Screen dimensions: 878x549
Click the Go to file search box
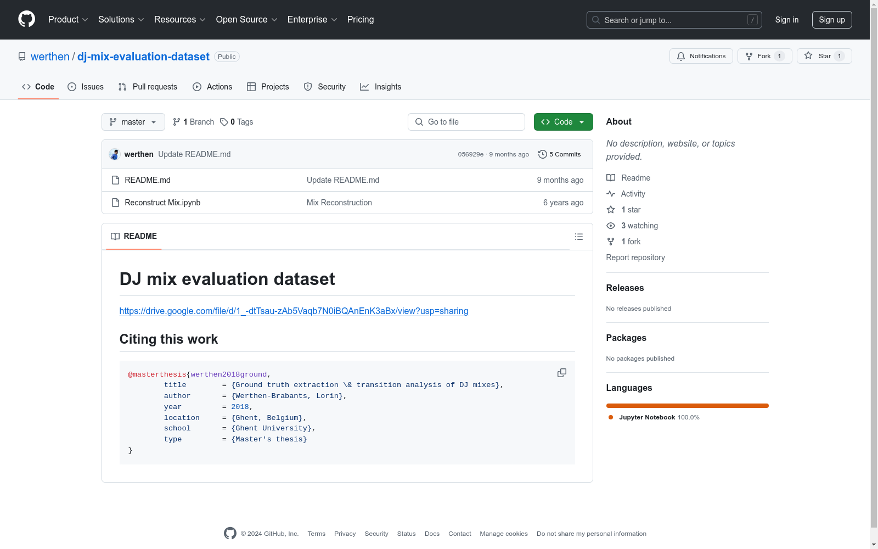coord(466,122)
